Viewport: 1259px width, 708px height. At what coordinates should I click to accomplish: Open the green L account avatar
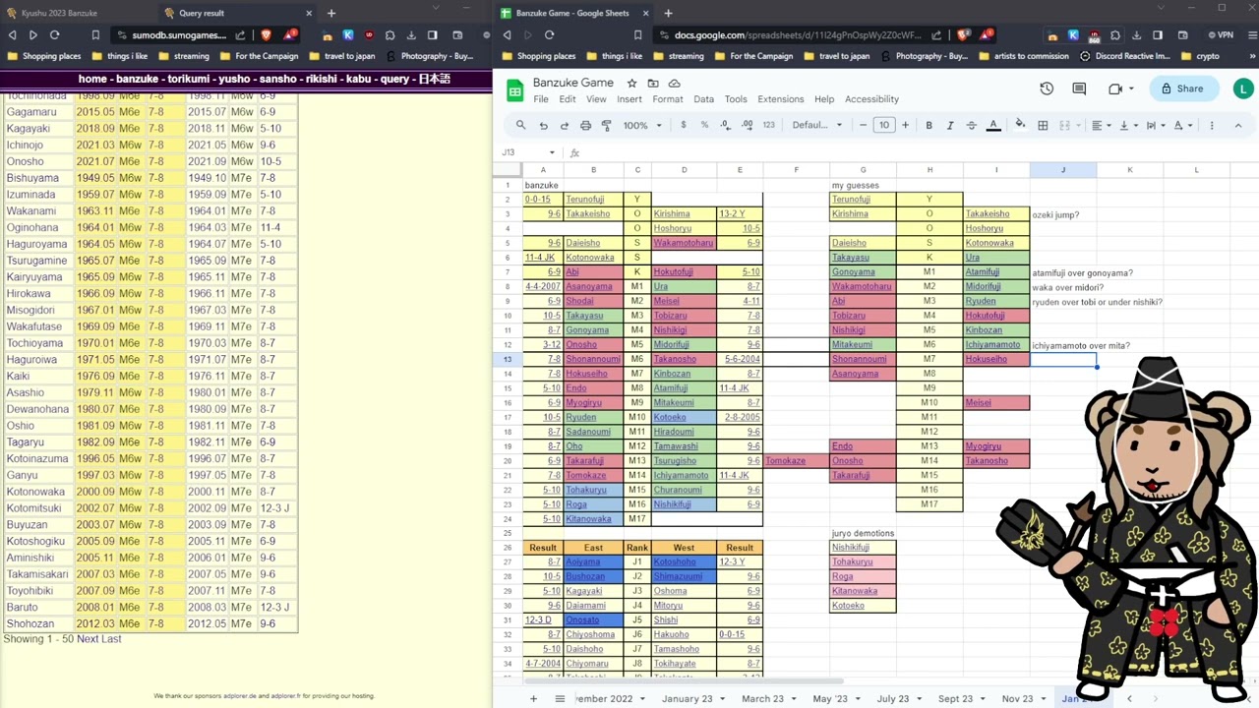click(x=1243, y=88)
